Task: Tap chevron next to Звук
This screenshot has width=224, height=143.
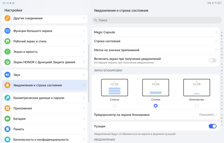Action: [84, 74]
